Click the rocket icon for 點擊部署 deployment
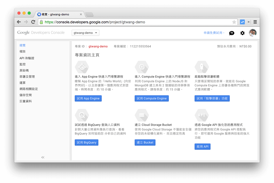This screenshot has width=274, height=183. click(202, 67)
